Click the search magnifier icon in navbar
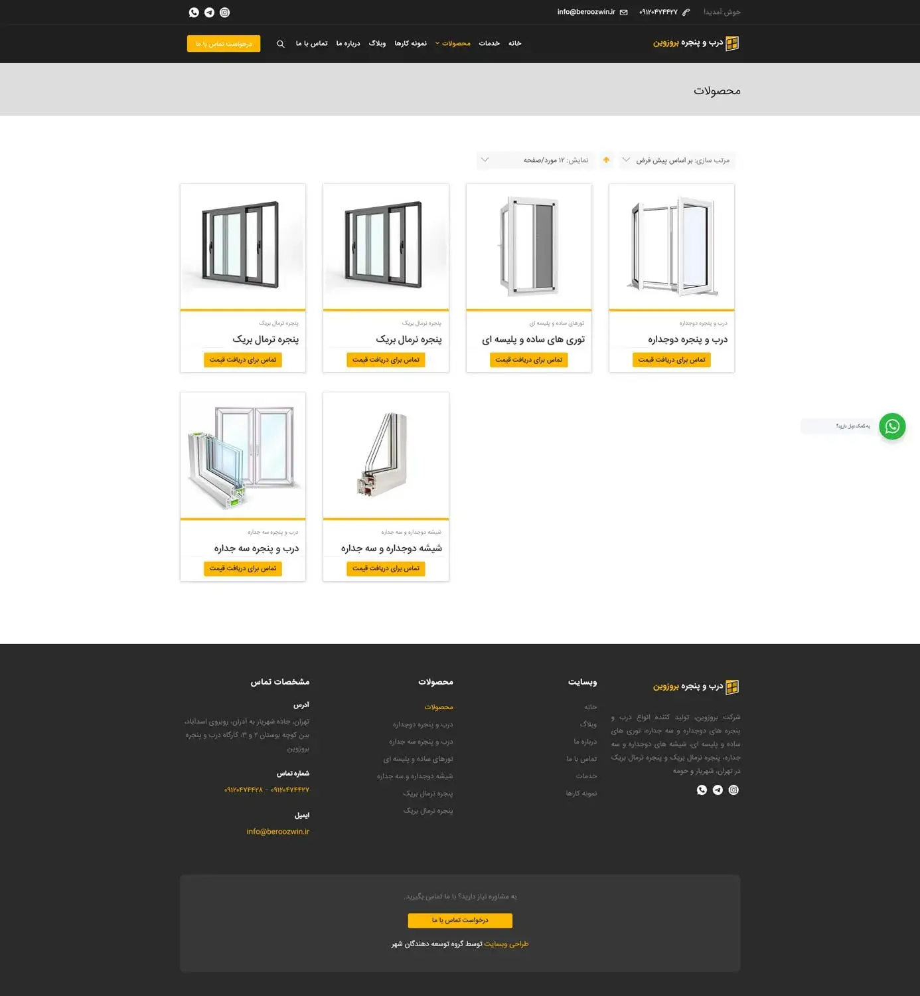The height and width of the screenshot is (996, 920). coord(280,44)
